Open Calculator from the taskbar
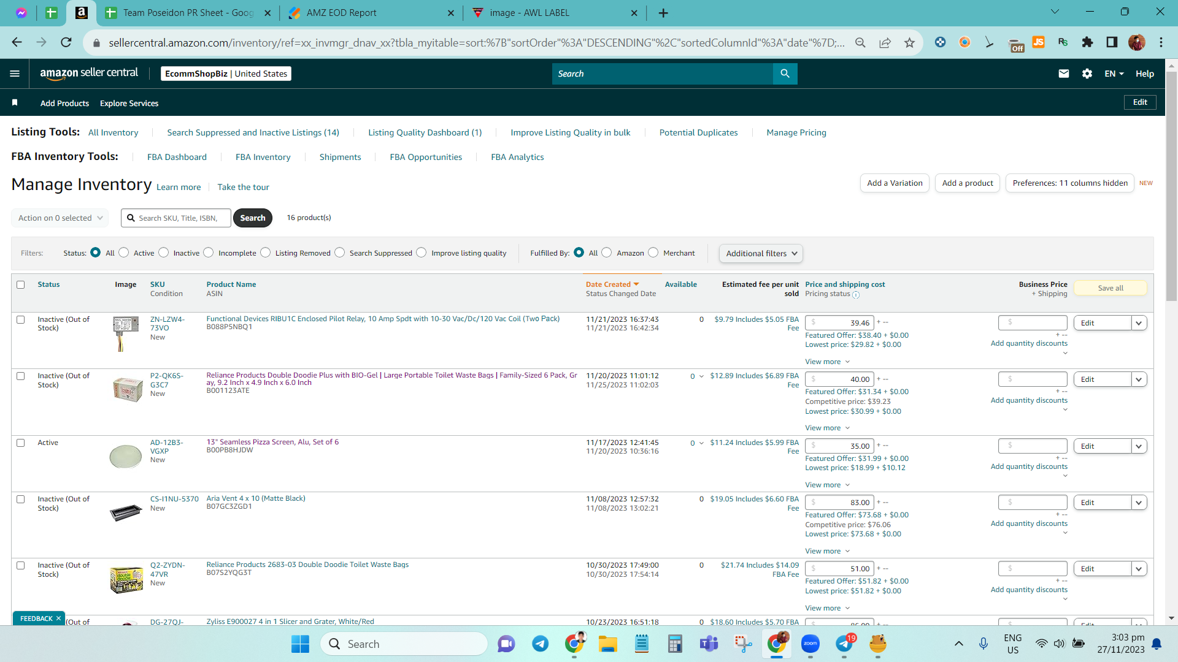The width and height of the screenshot is (1178, 662). (x=675, y=644)
